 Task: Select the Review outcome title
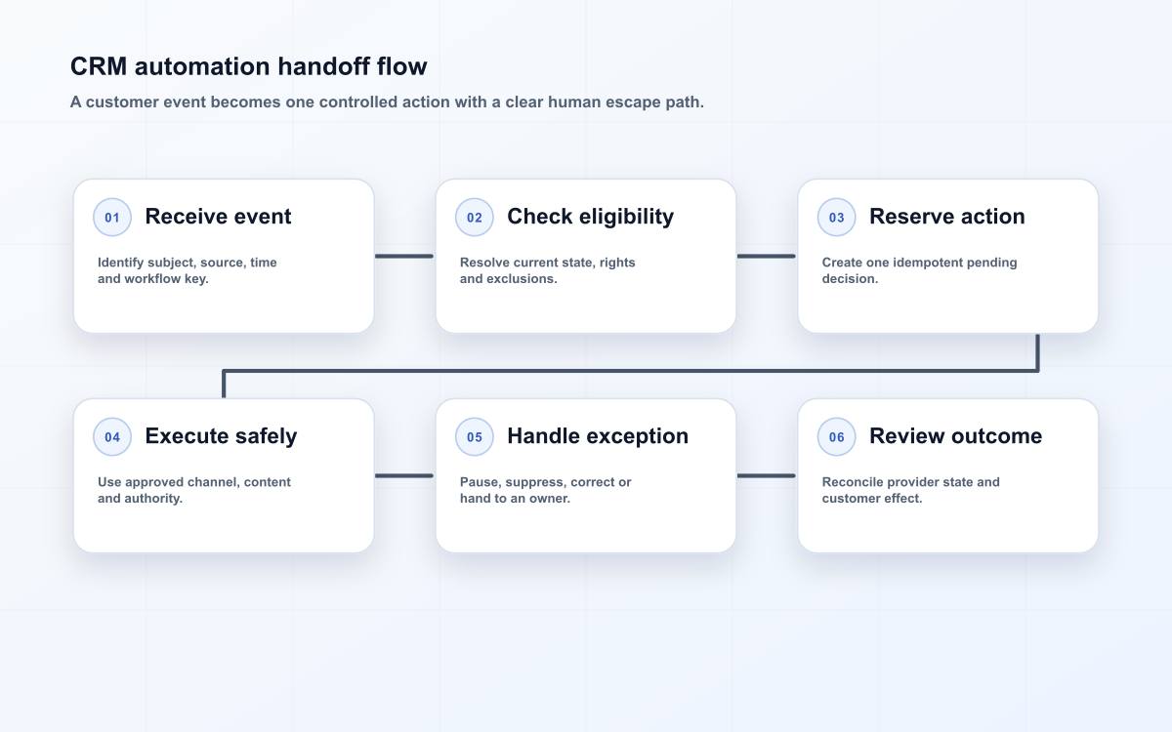[955, 436]
